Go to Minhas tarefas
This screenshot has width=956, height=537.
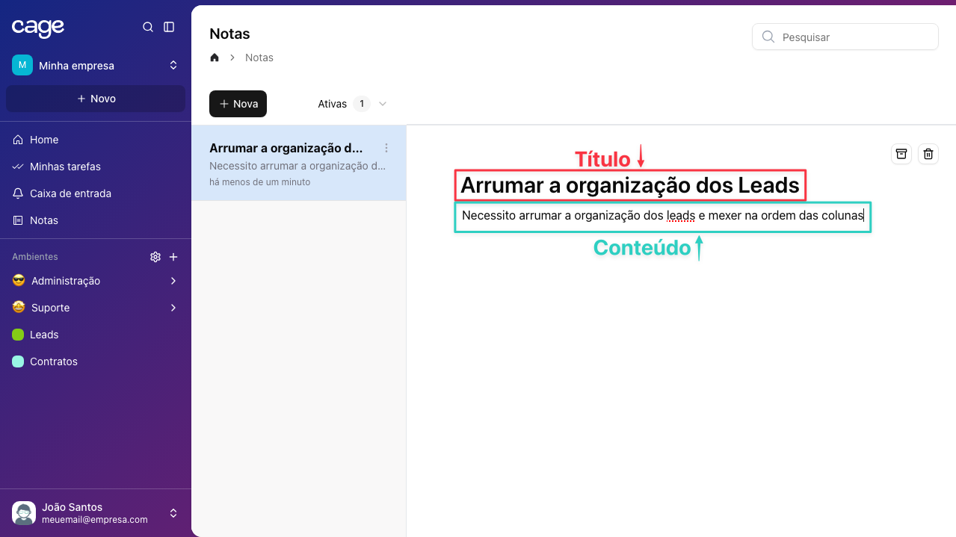[65, 167]
